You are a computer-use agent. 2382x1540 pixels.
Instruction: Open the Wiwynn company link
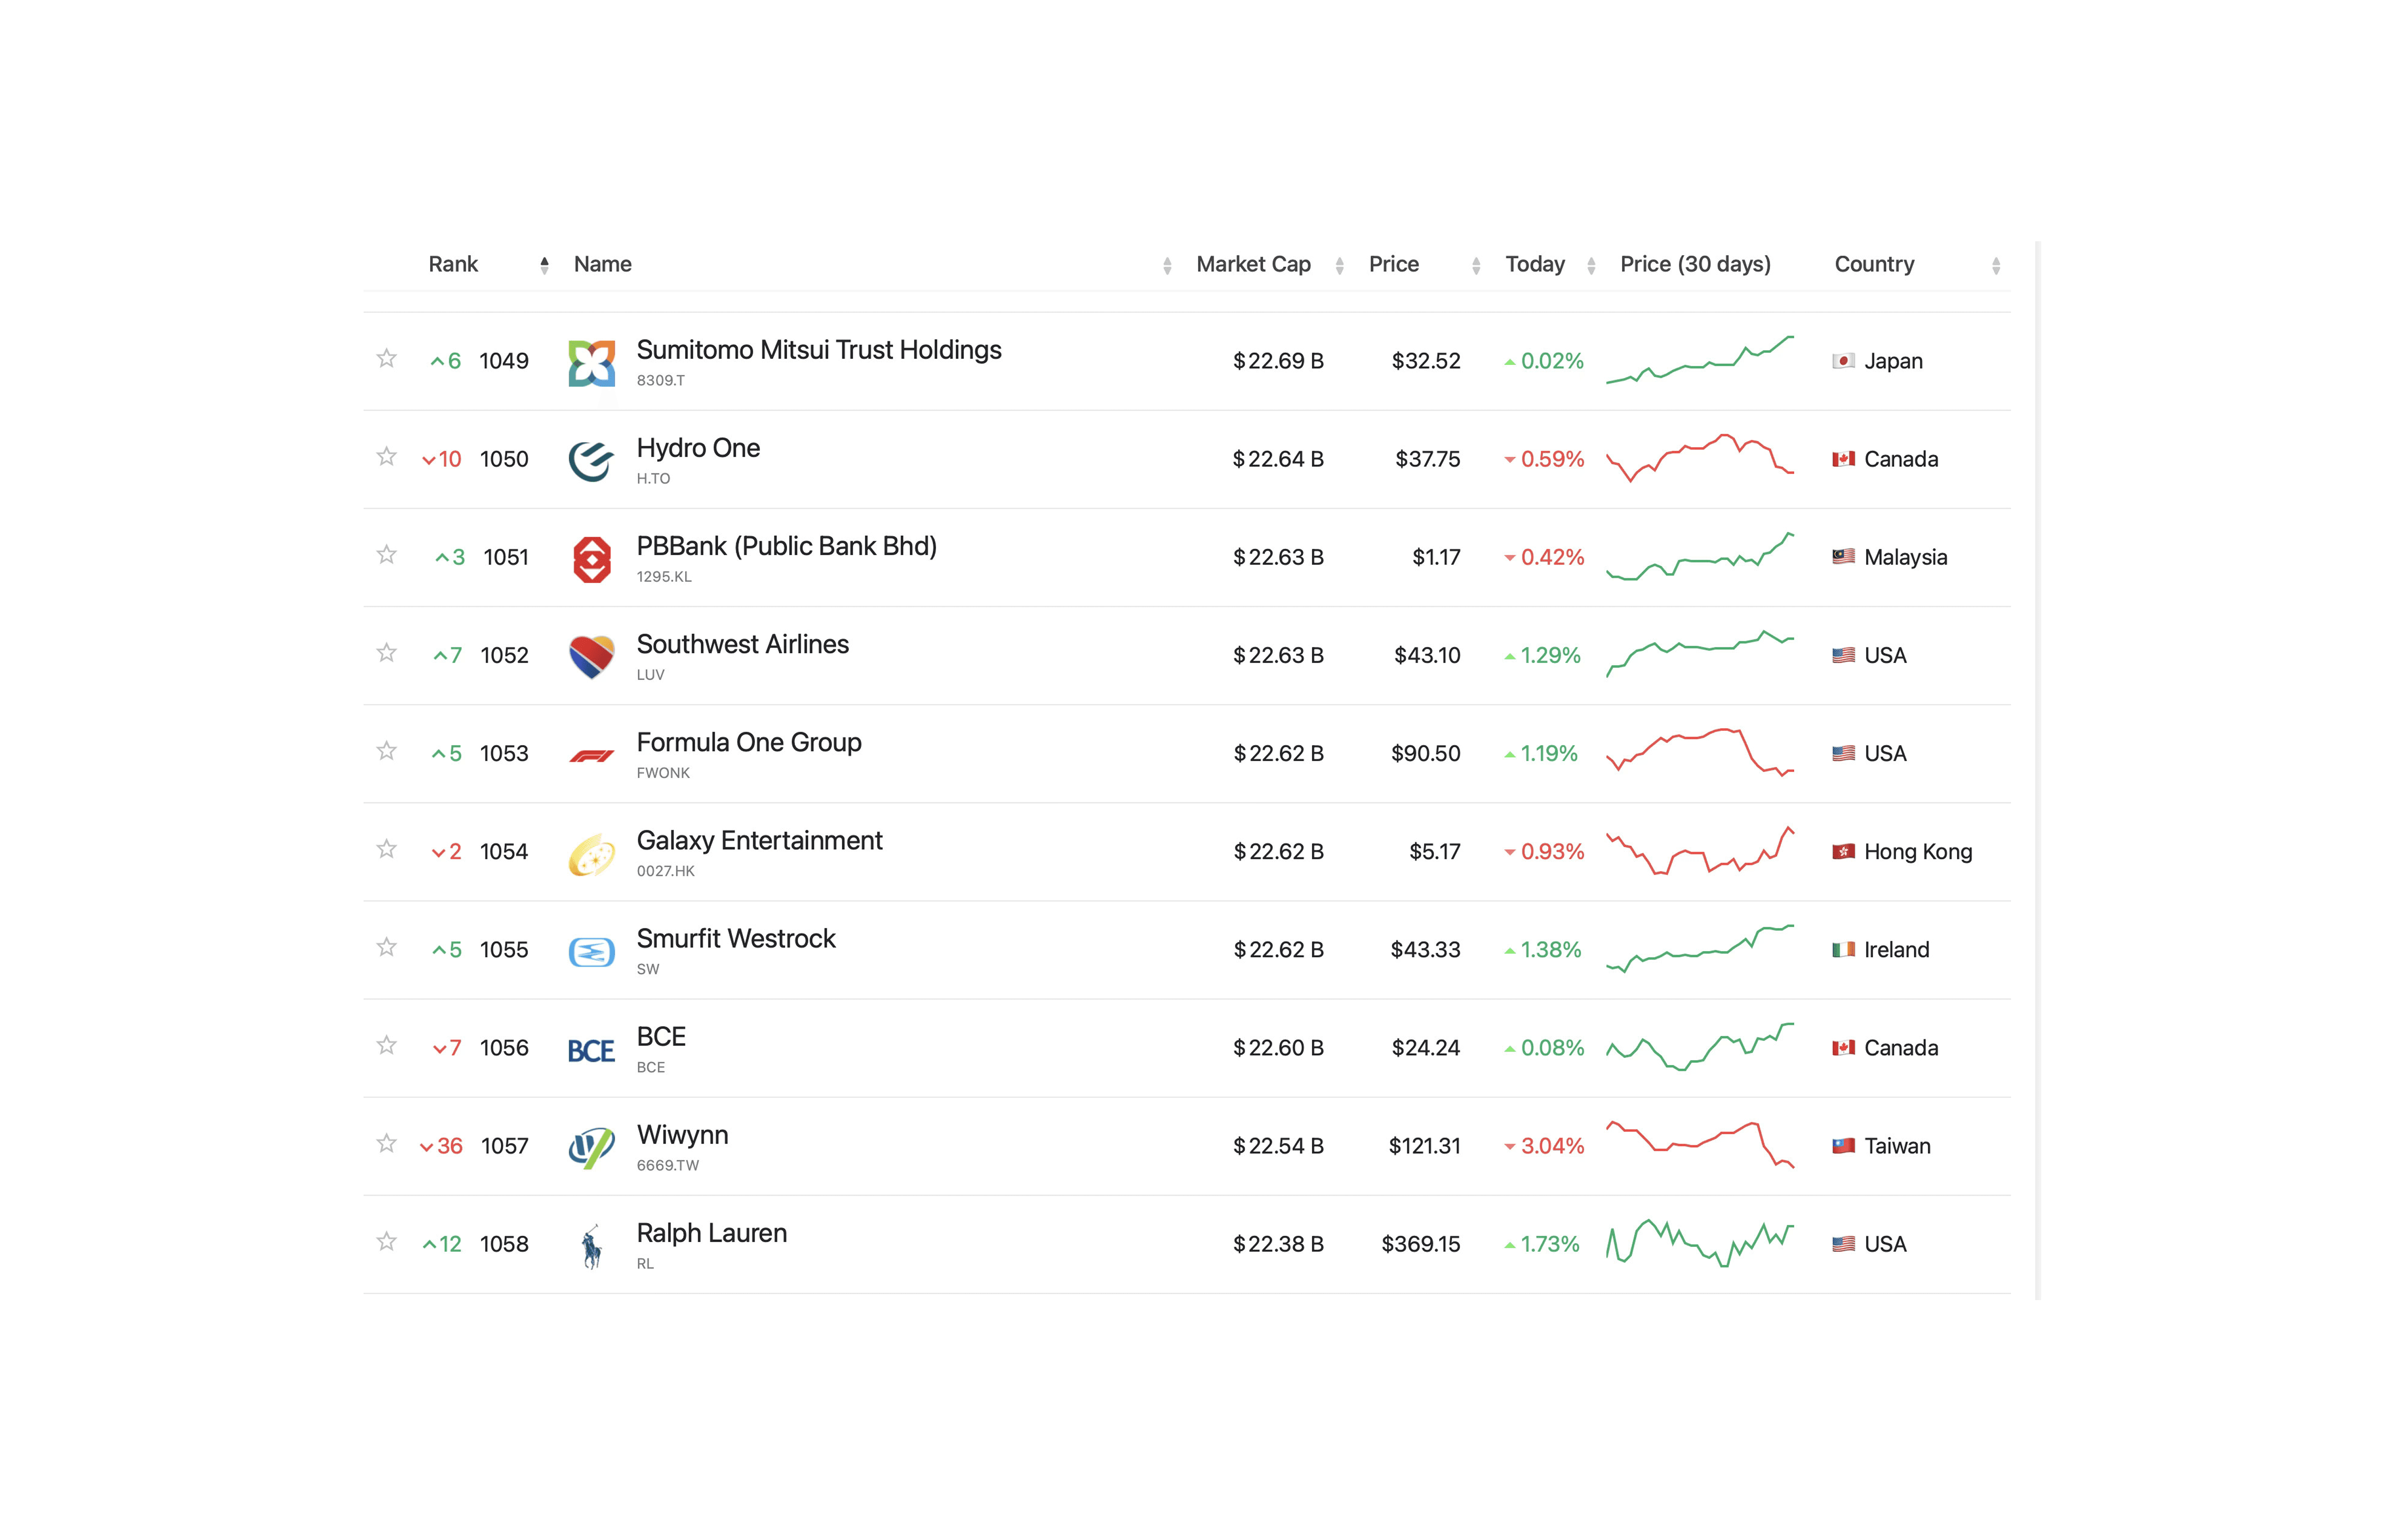(682, 1134)
